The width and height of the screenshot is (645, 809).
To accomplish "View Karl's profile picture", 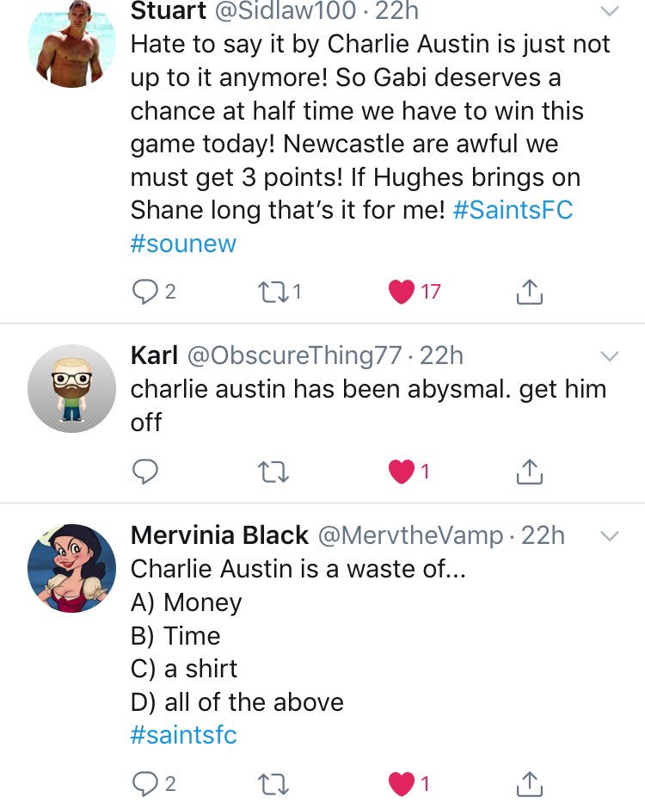I will (x=71, y=388).
